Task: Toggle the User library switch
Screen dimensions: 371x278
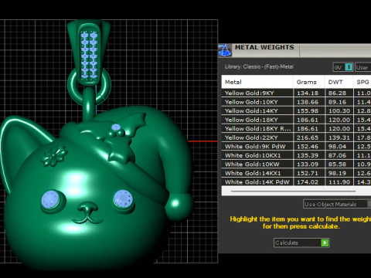Action: pyautogui.click(x=363, y=67)
